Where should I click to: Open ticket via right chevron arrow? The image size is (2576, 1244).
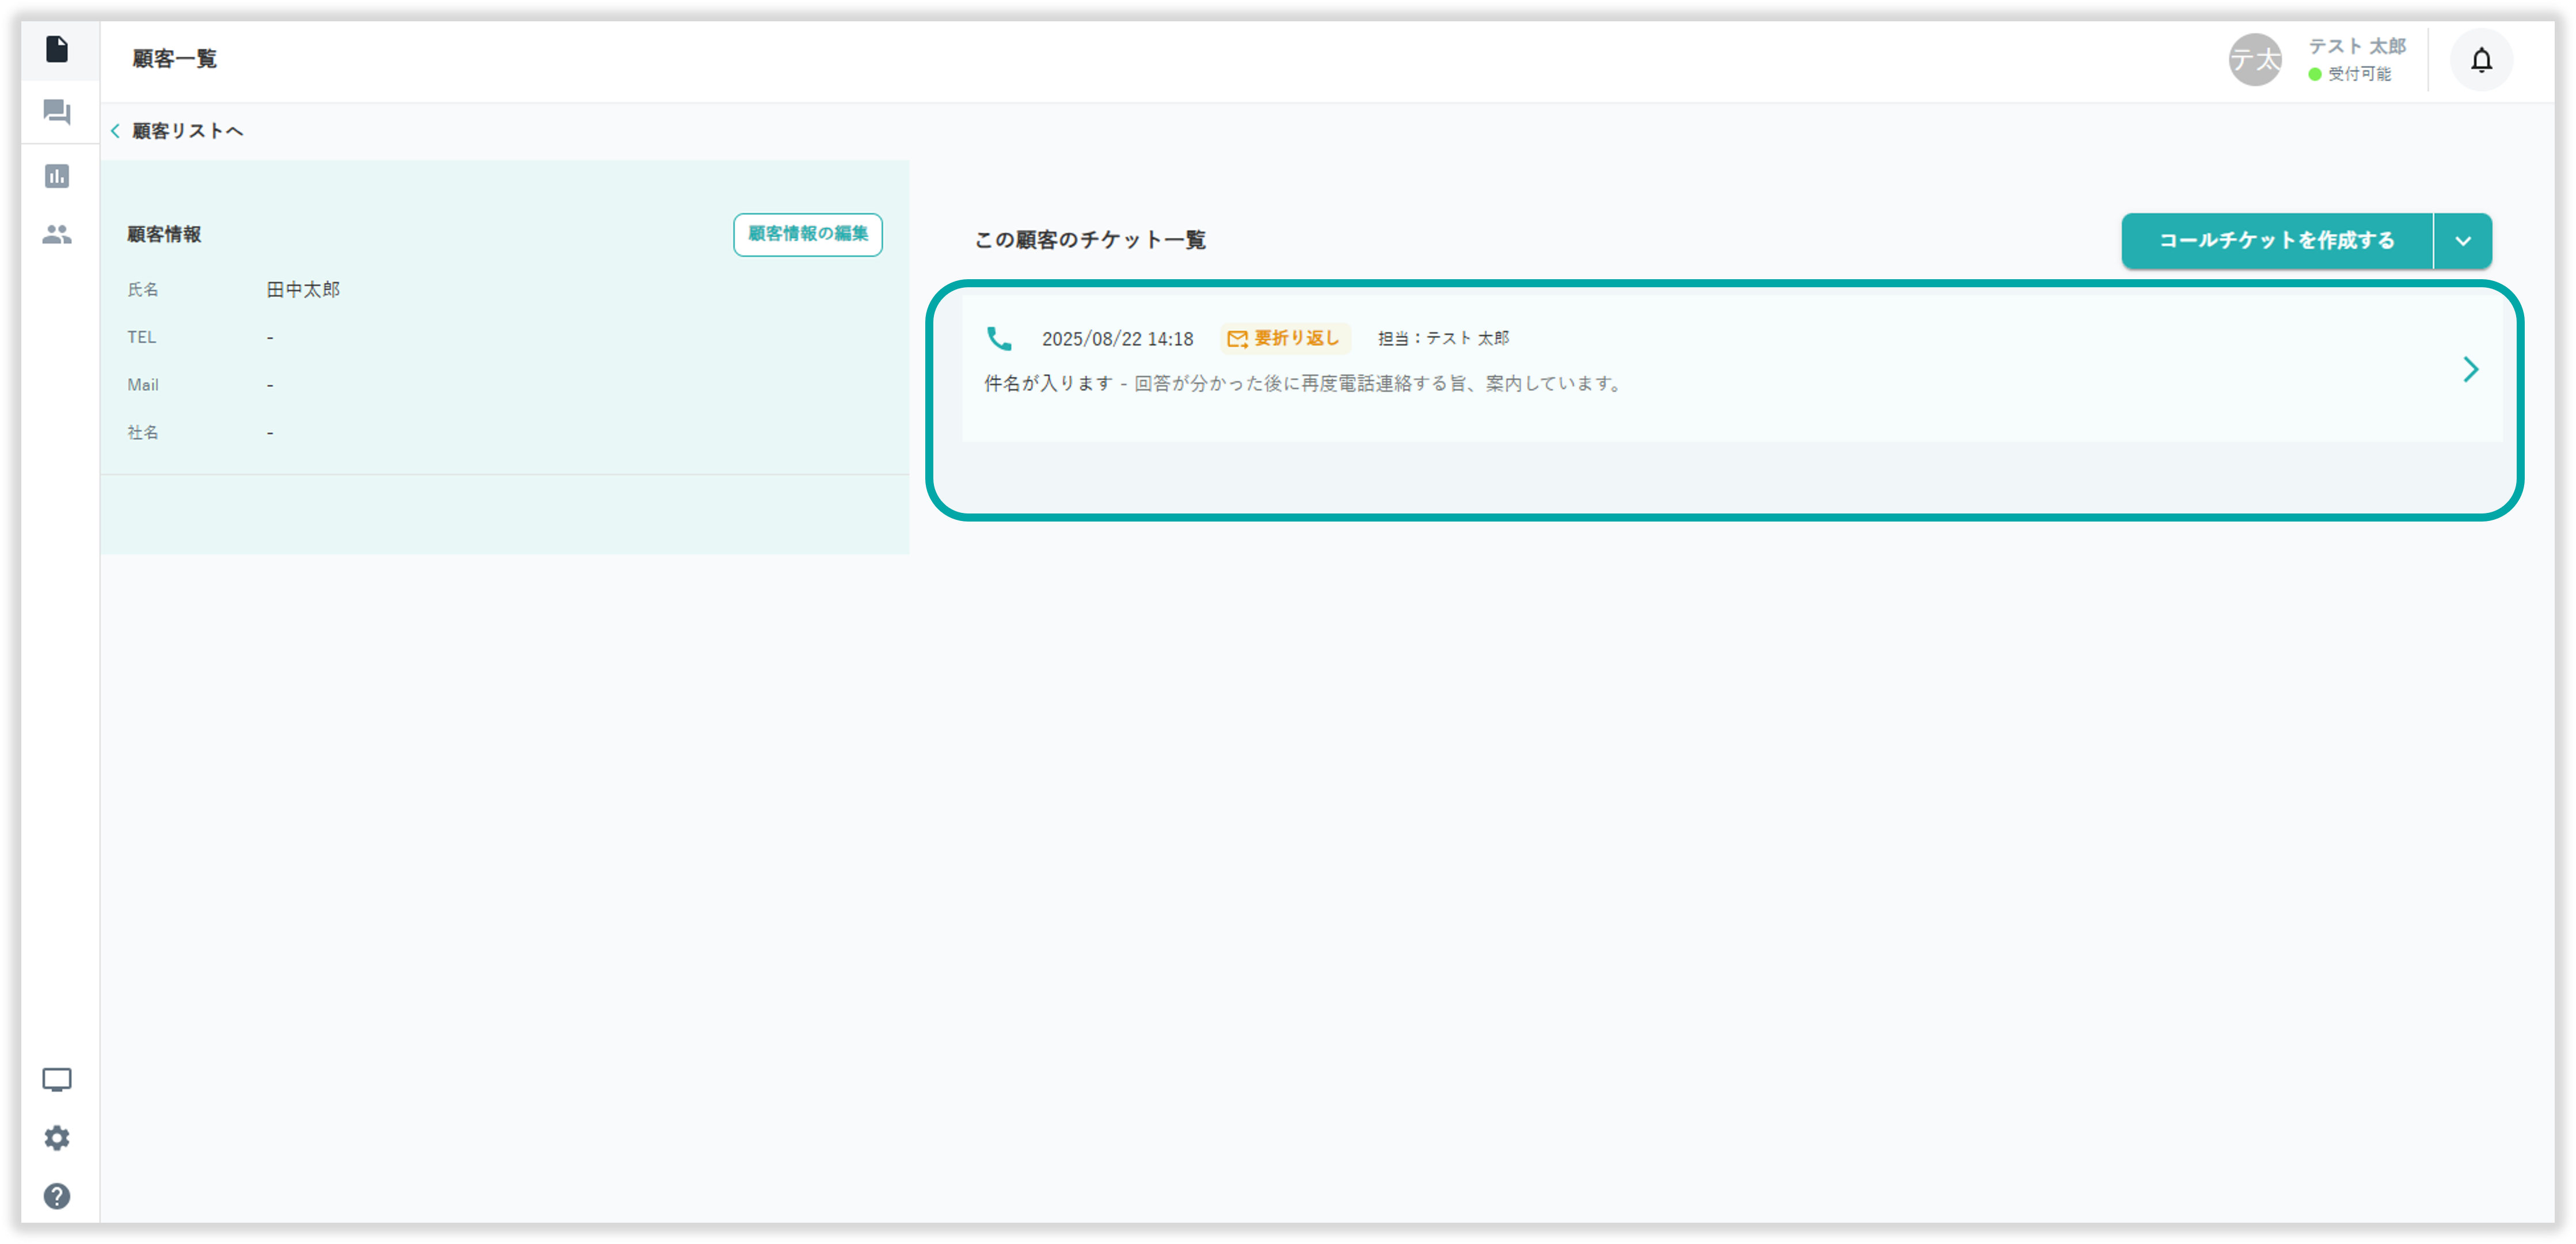click(x=2470, y=370)
